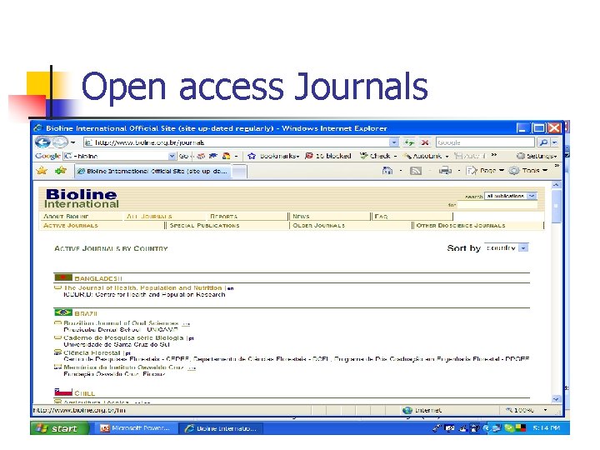Open recent pages dropdown beside Forward button
This screenshot has width=600, height=450.
click(72, 142)
